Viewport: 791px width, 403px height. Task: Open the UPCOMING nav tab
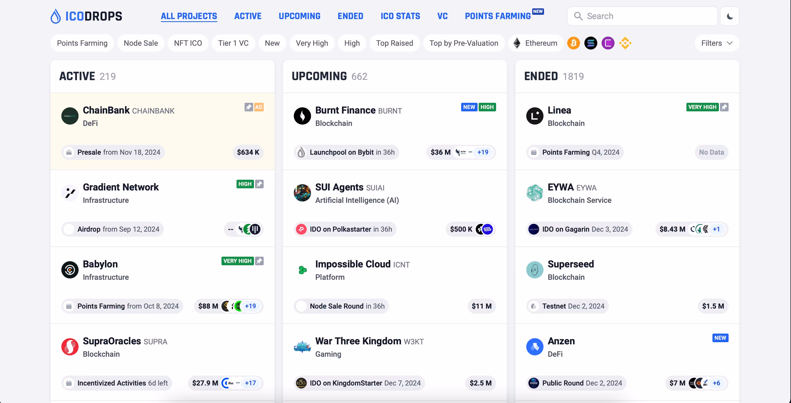(x=299, y=16)
